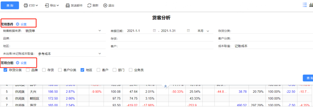Image resolution: width=313 pixels, height=107 pixels.
Task: Click value 490.52 in row 7
Action: [x=242, y=105]
